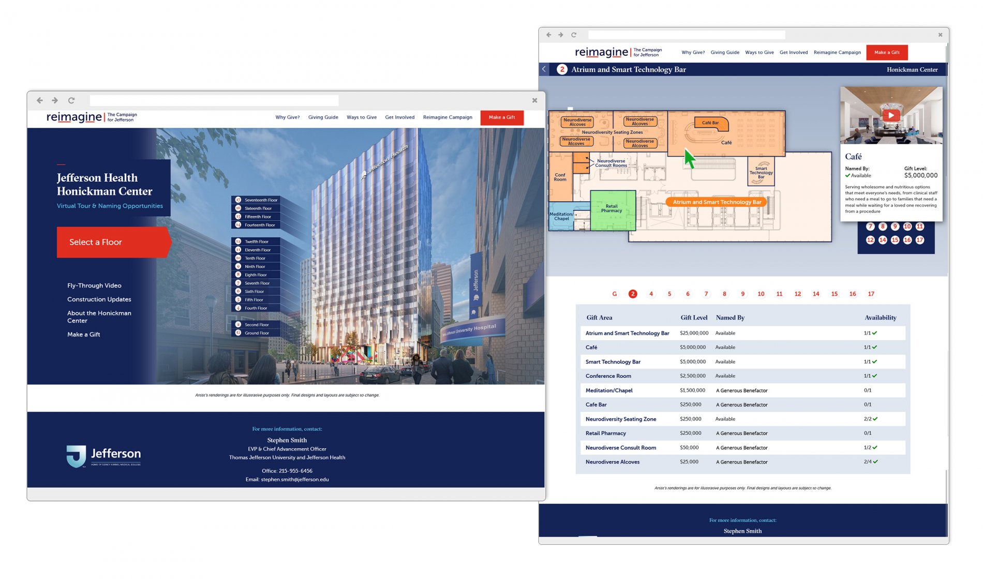Select floor 10 circle in side panel

pyautogui.click(x=907, y=226)
